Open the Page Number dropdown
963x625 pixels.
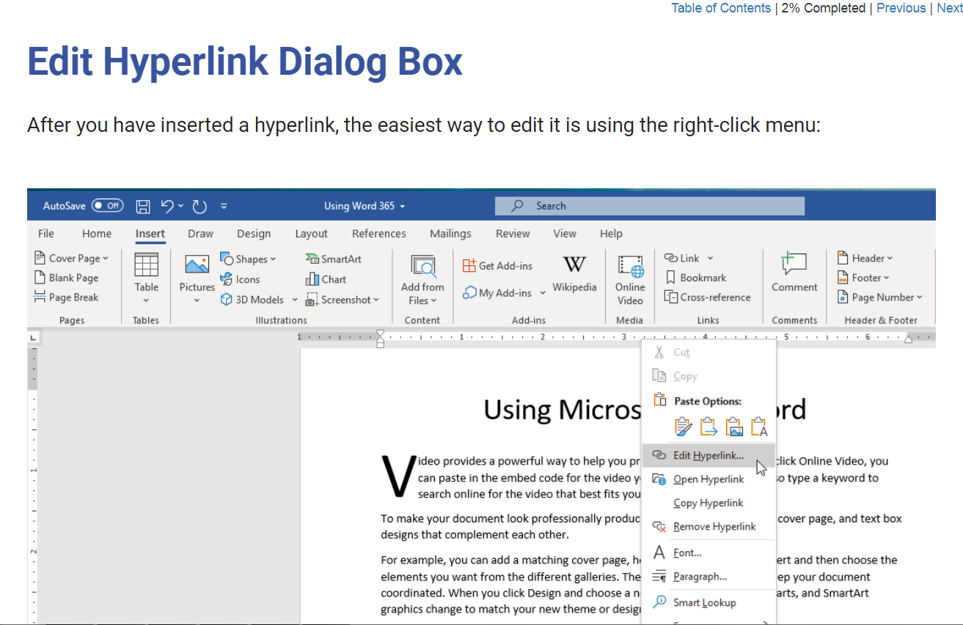pos(880,297)
